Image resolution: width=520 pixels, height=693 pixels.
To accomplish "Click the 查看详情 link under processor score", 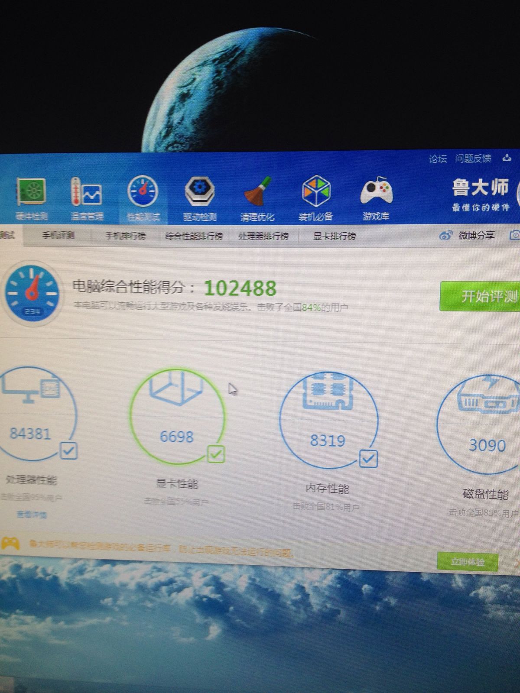I will coord(32,515).
